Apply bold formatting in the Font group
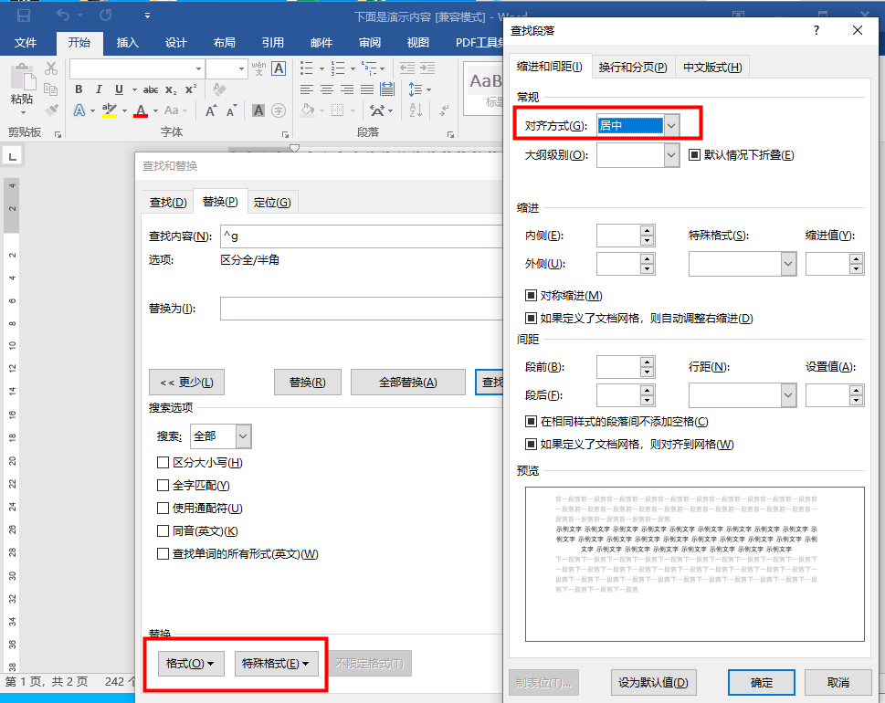The image size is (885, 703). 79,89
